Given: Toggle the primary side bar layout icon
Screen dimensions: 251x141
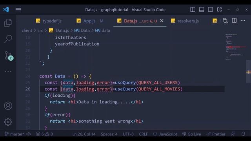Looking at the screenshot, I should tap(193, 9).
